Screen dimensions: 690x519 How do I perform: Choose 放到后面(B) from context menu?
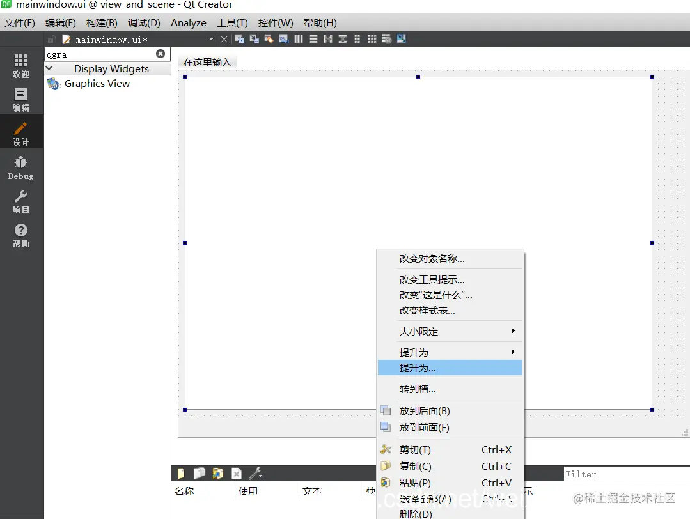tap(450, 411)
